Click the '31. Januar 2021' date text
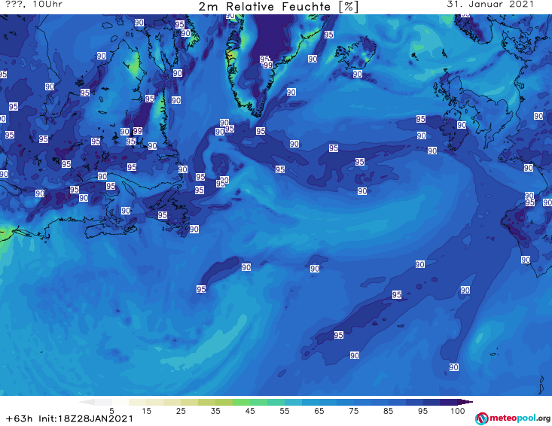The image size is (552, 426). click(490, 5)
